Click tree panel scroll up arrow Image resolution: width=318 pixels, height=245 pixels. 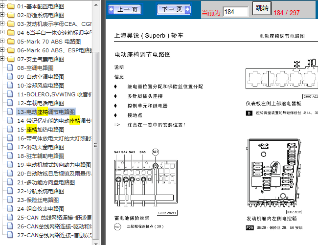[x=96, y=5]
